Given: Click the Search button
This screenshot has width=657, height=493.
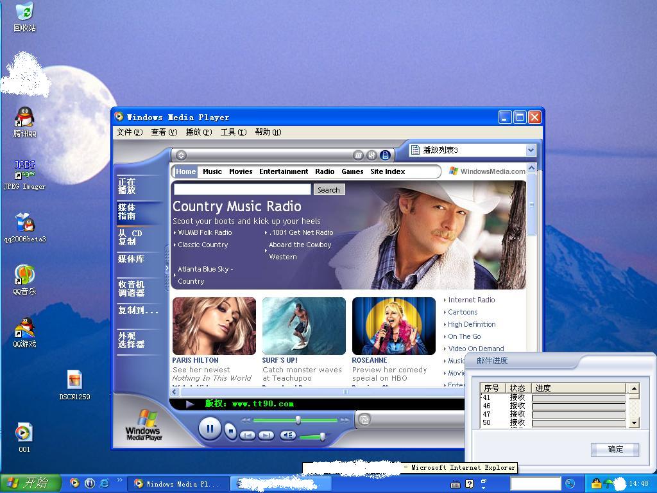Looking at the screenshot, I should tap(329, 190).
